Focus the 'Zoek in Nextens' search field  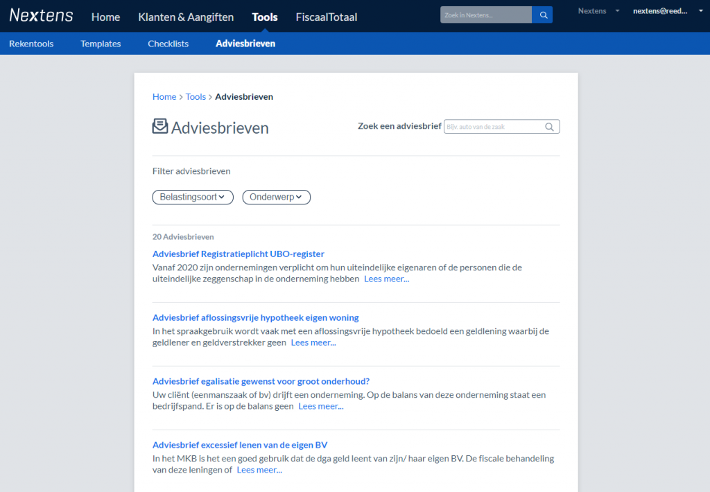[486, 15]
